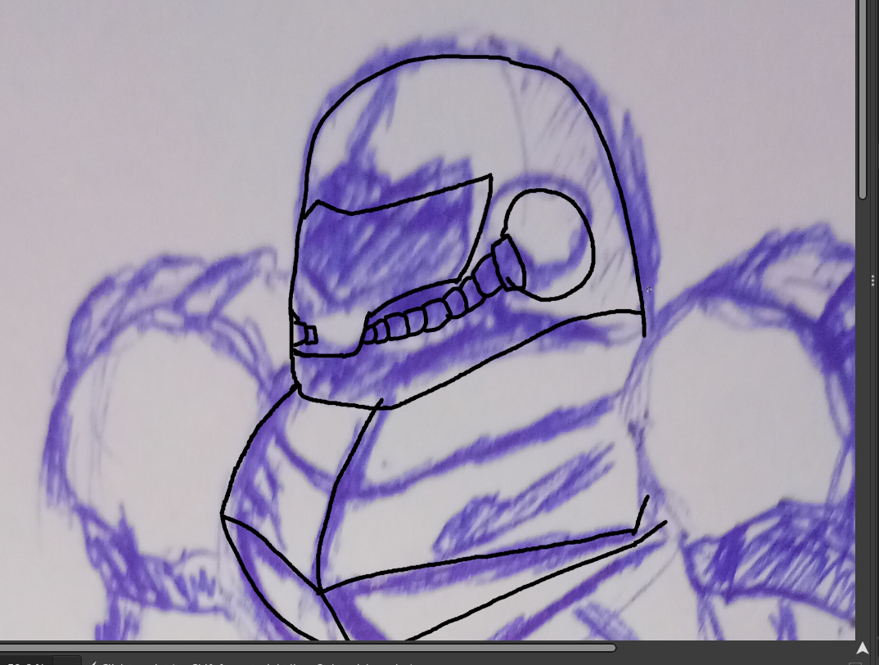879x665 pixels.
Task: Click the three-dot panel handle at the right edge
Action: click(x=873, y=280)
